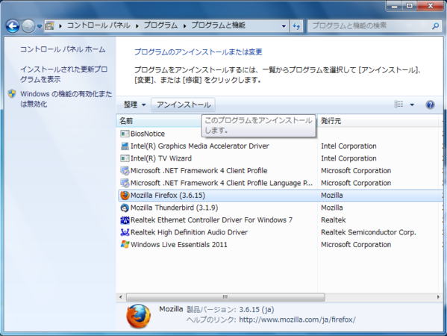The width and height of the screenshot is (447, 336).
Task: Click the Back navigation arrow button
Action: tap(13, 27)
